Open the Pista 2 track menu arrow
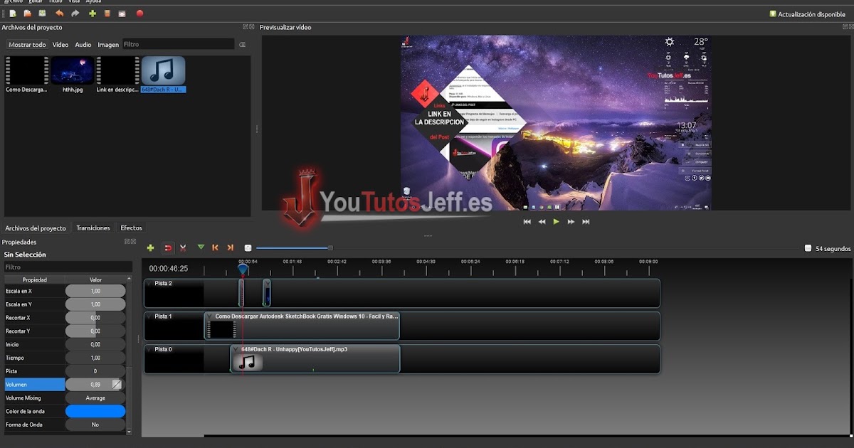854x448 pixels. [x=149, y=283]
